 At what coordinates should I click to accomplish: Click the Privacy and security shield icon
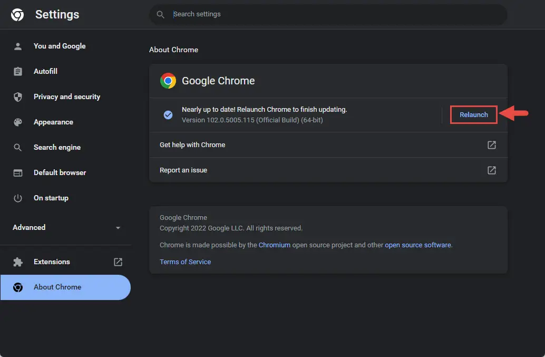pyautogui.click(x=18, y=97)
